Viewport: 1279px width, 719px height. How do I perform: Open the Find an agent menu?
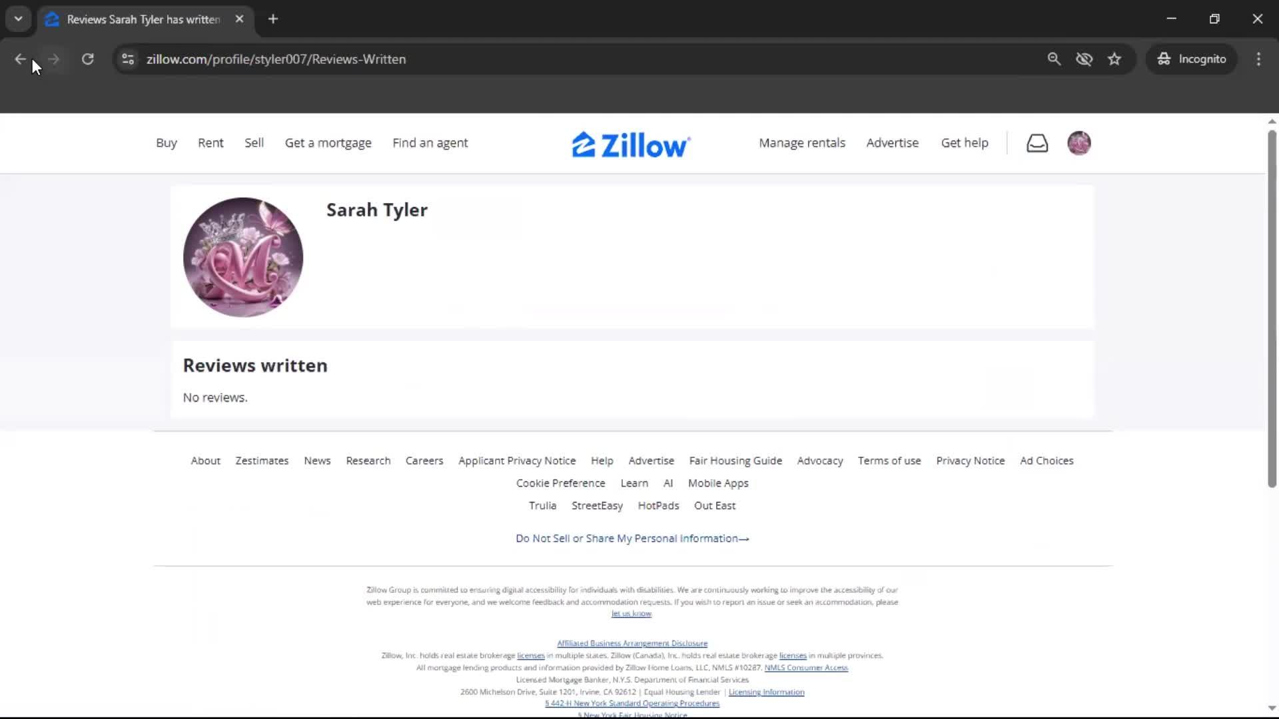point(430,142)
